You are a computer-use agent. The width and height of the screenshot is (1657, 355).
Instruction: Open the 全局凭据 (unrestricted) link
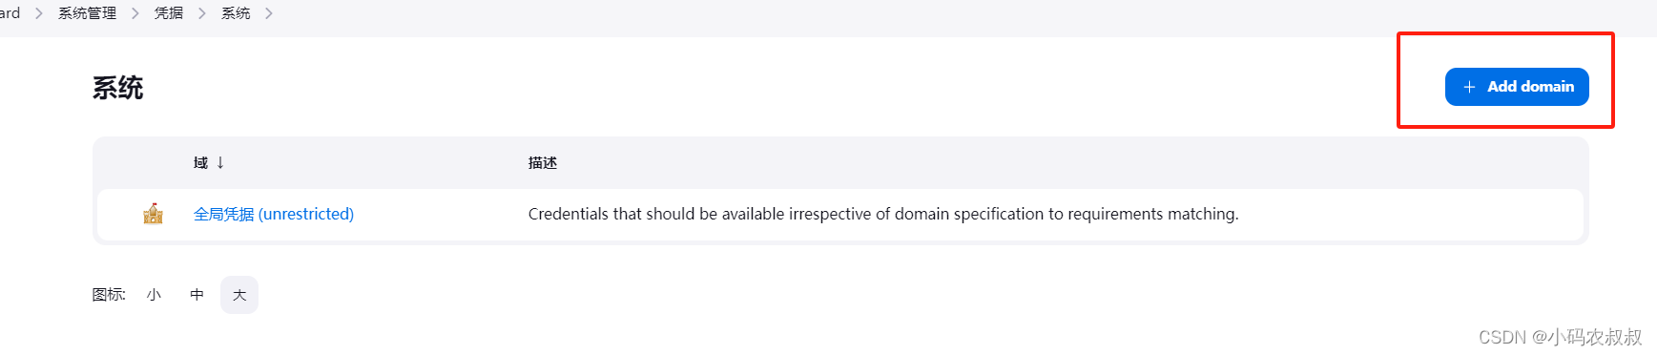(274, 214)
